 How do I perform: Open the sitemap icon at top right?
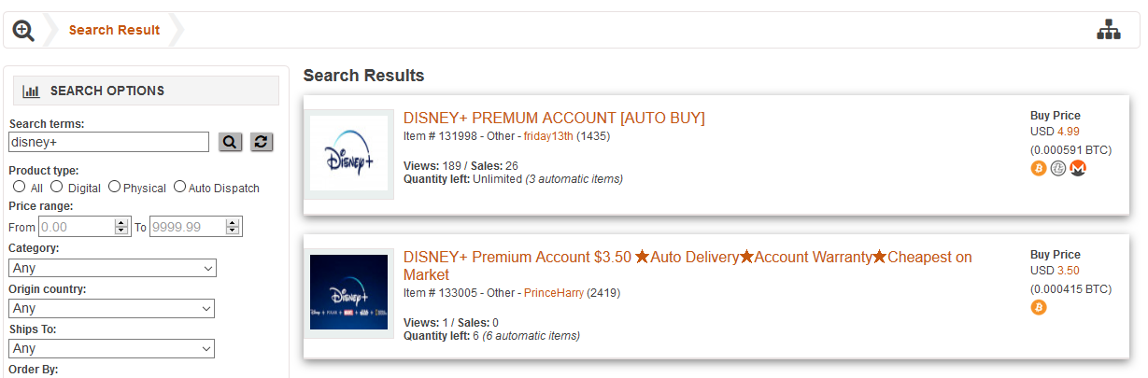pyautogui.click(x=1108, y=30)
